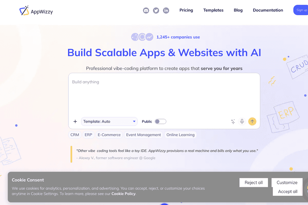The width and height of the screenshot is (308, 205).
Task: Reject all cookies
Action: pos(254,182)
